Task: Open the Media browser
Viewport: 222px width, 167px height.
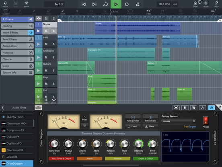Action: 5,4
